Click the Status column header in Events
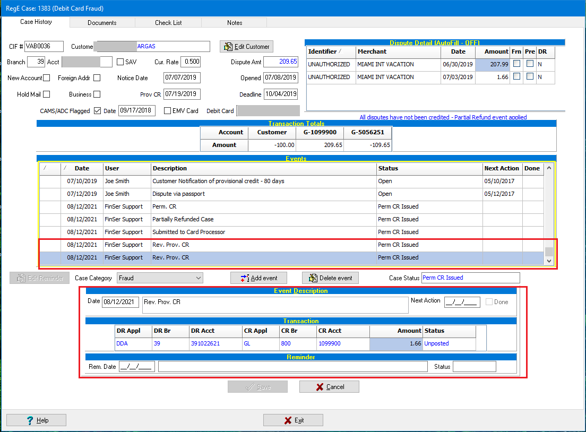586x432 pixels. [x=429, y=169]
